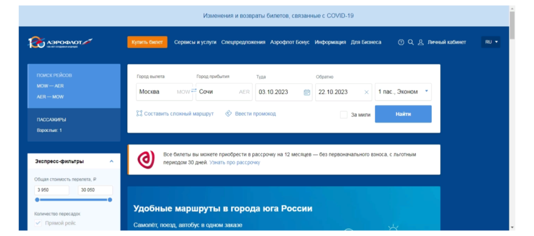This screenshot has width=534, height=236.
Task: Open the Сервисы и услуги menu
Action: click(x=195, y=42)
